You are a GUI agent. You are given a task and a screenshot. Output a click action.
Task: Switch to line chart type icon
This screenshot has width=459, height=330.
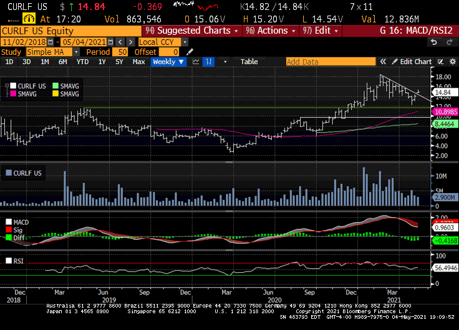tap(196, 62)
